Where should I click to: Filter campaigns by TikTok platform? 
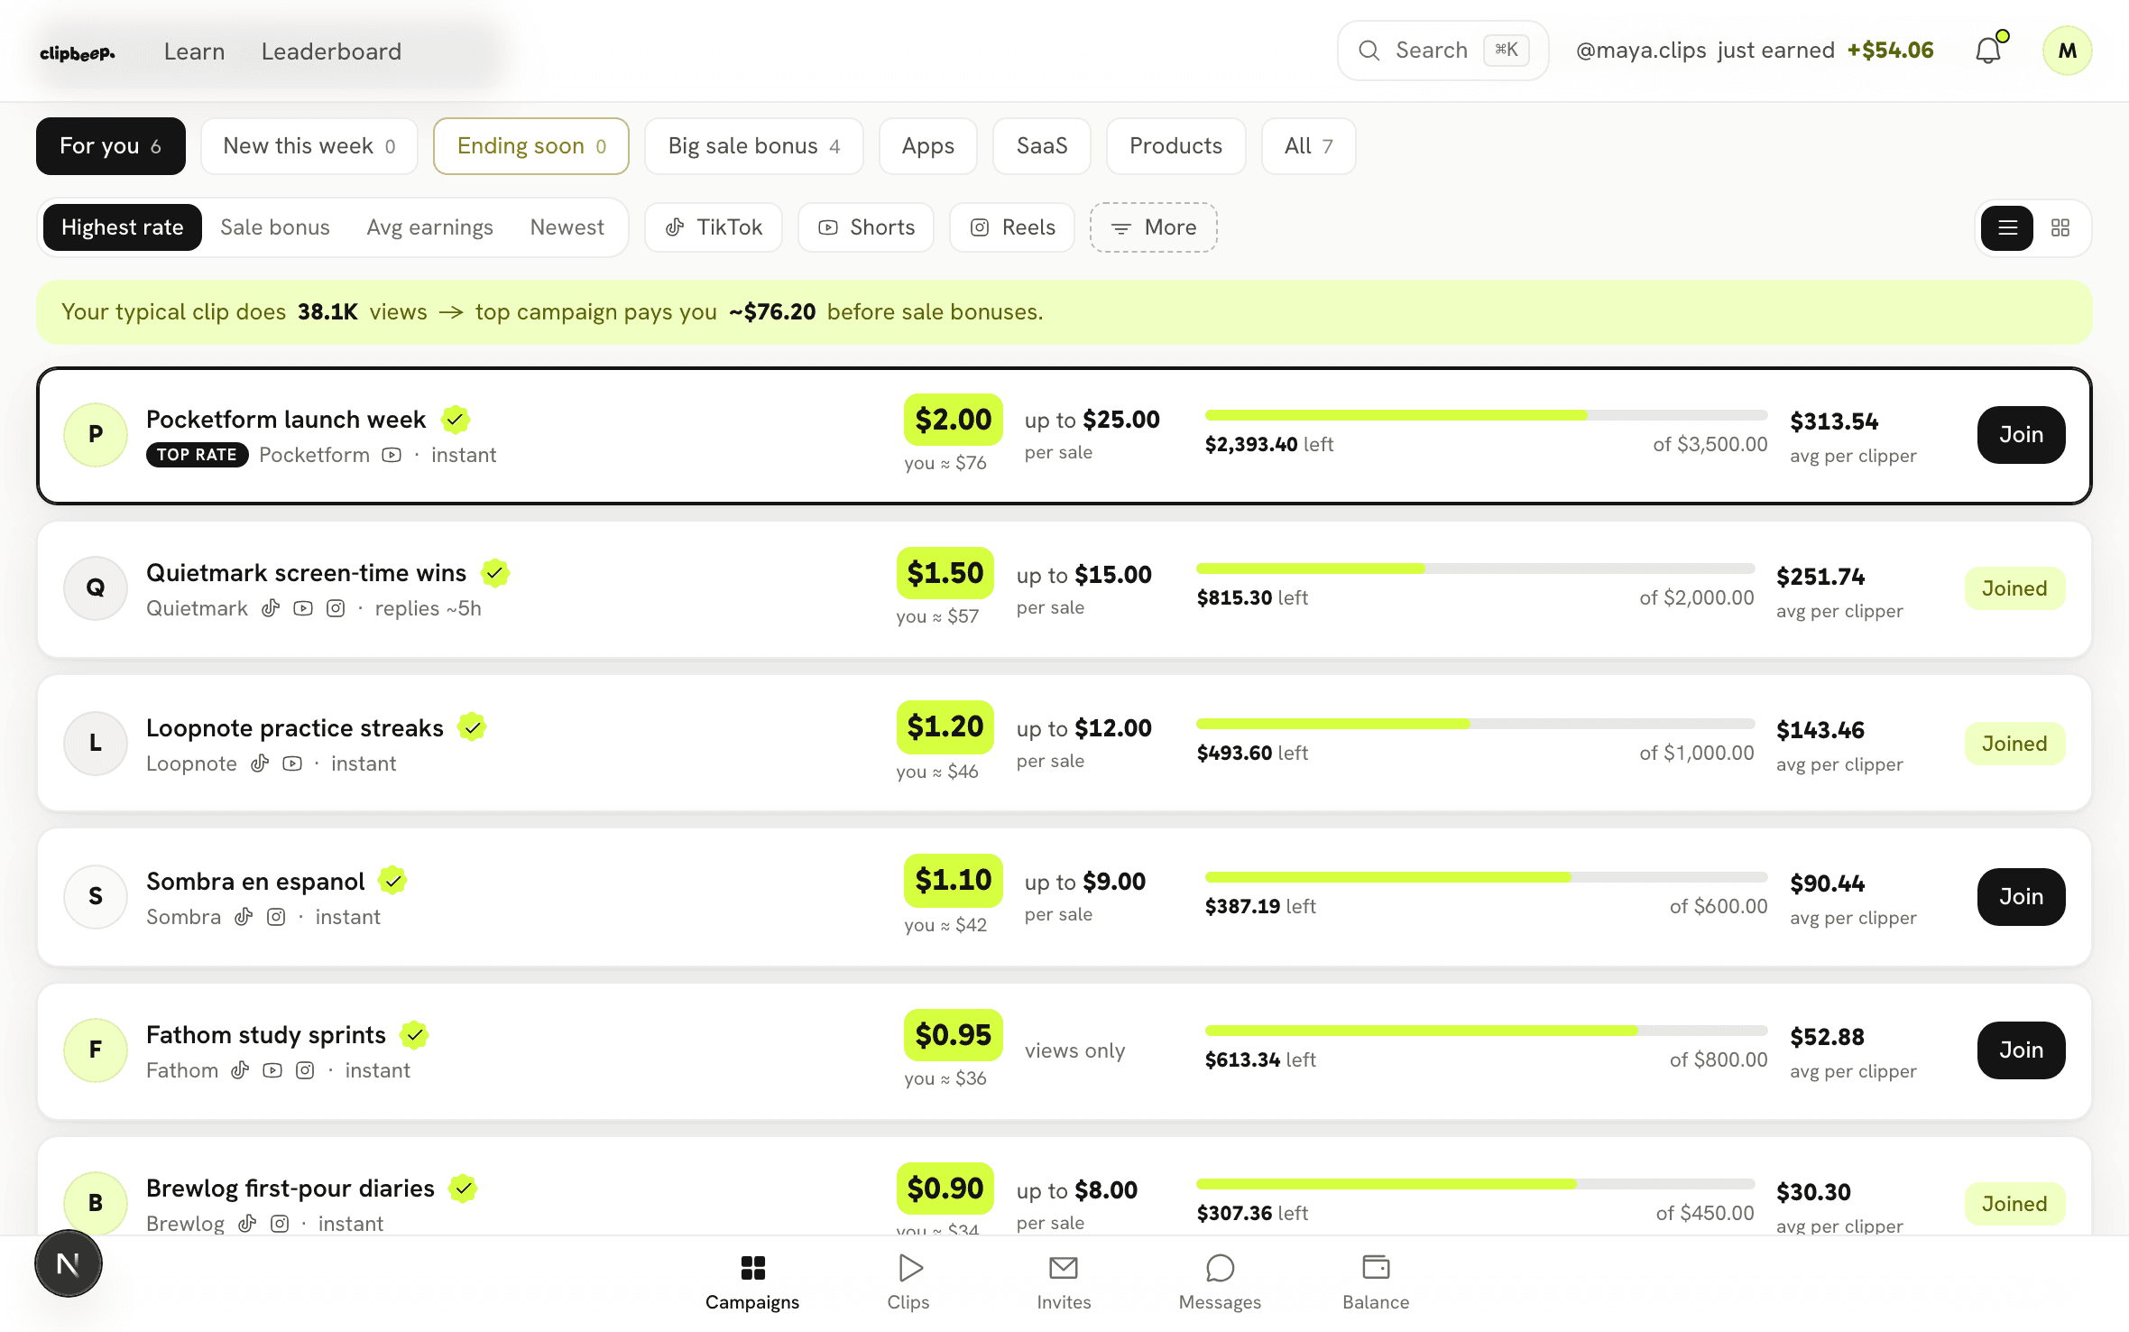714,227
